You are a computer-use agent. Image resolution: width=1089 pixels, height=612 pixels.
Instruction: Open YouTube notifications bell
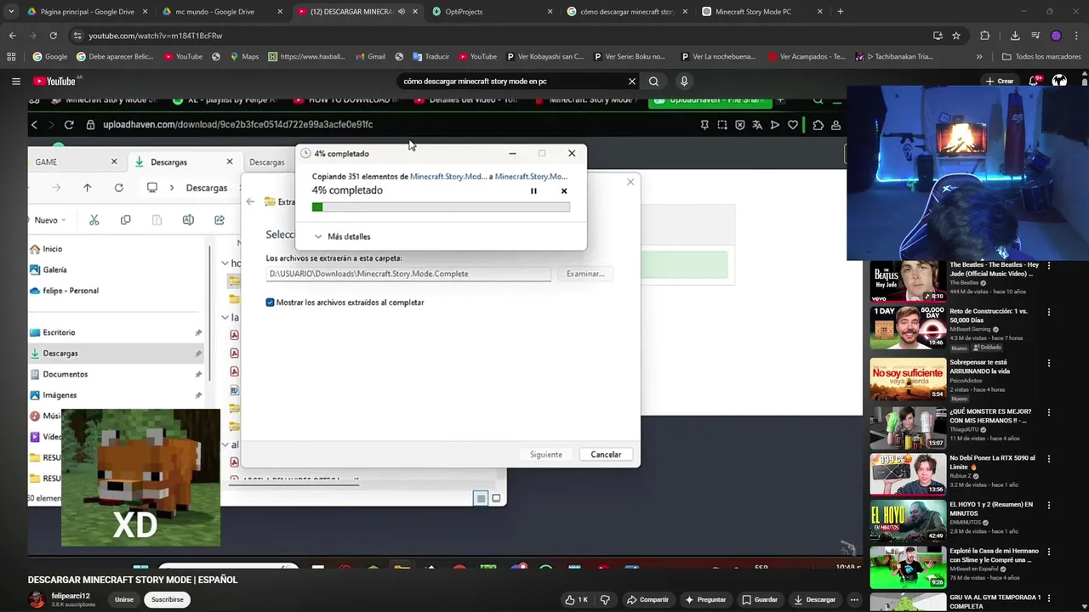(x=1035, y=82)
